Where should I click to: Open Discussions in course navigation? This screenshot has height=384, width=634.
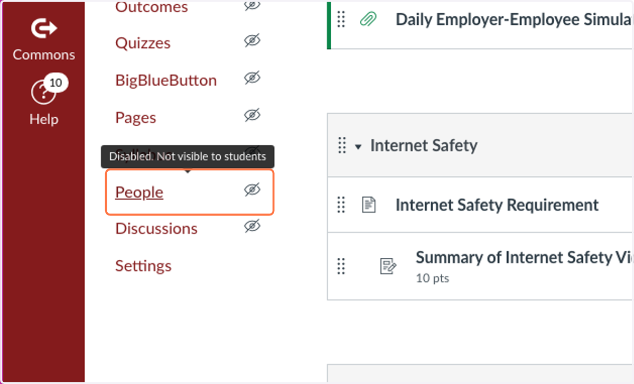point(156,229)
